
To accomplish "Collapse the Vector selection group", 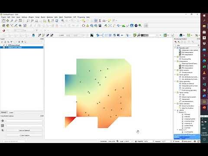I will pyautogui.click(x=175, y=104).
